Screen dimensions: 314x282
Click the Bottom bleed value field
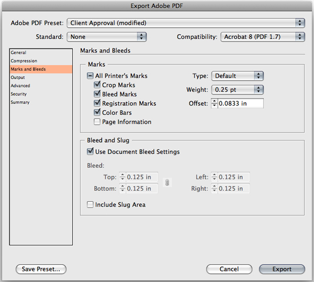[x=142, y=189]
